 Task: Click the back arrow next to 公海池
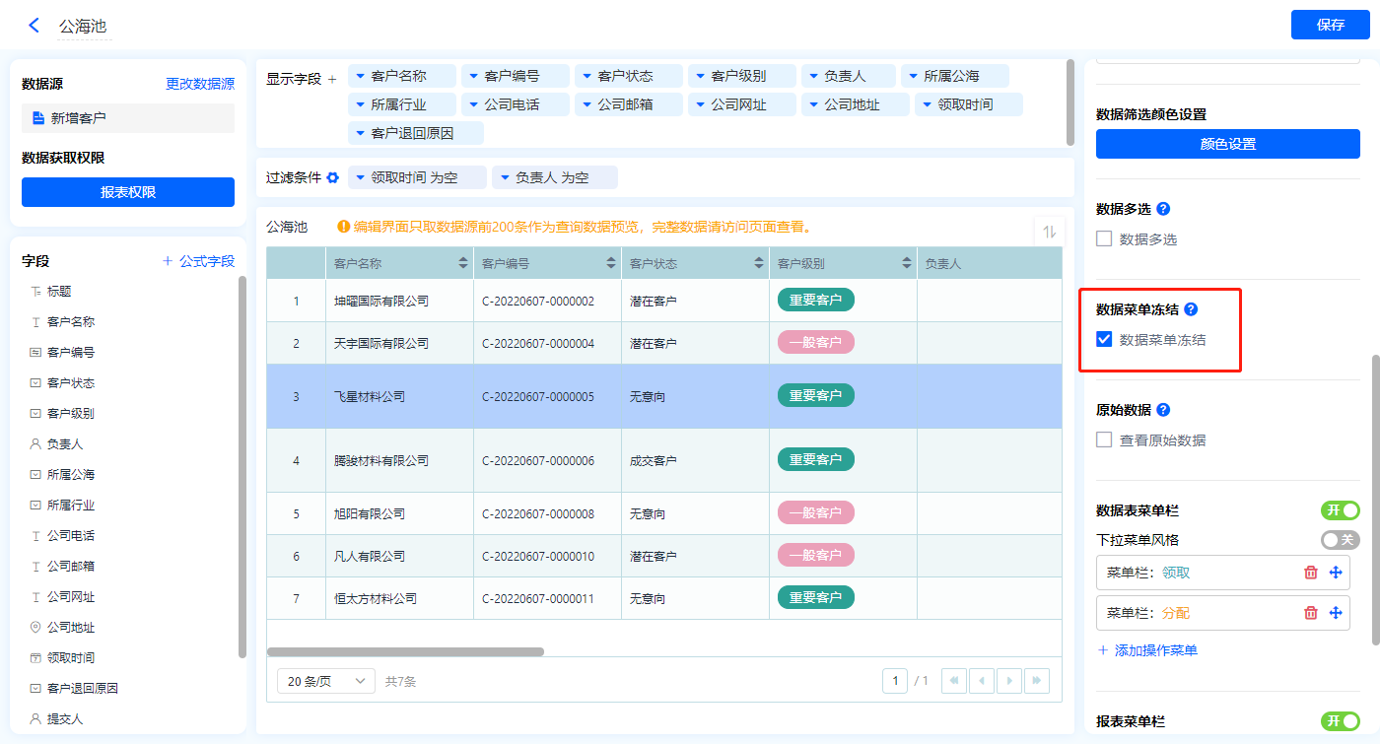pyautogui.click(x=34, y=26)
